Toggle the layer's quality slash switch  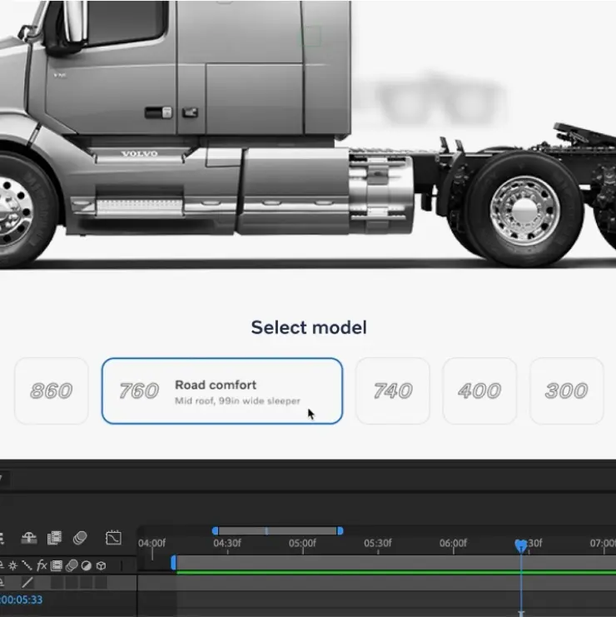[27, 582]
